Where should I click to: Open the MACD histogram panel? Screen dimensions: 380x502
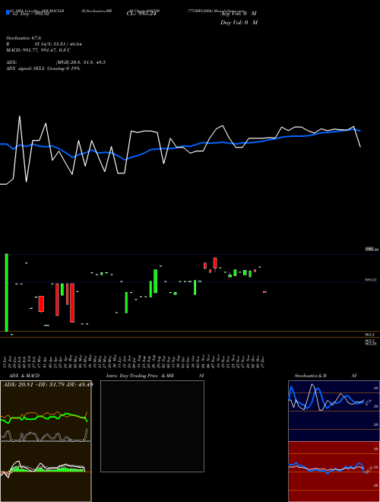pyautogui.click(x=46, y=472)
